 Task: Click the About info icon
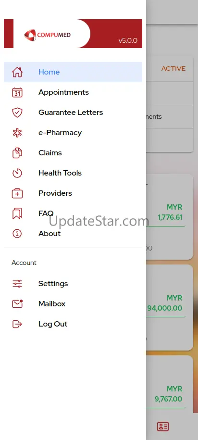point(17,234)
